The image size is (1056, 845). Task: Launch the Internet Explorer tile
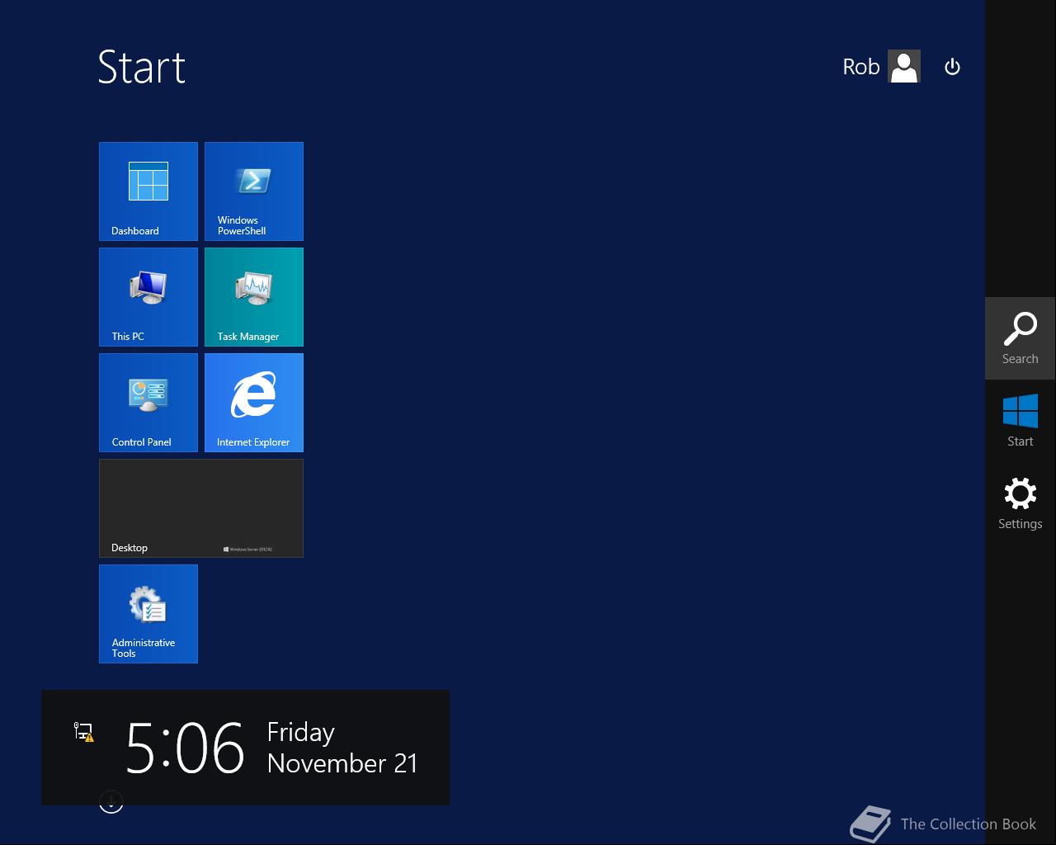pos(254,403)
